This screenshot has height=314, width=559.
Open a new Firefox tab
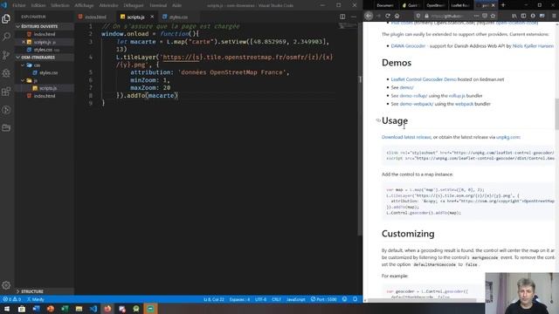pos(503,5)
